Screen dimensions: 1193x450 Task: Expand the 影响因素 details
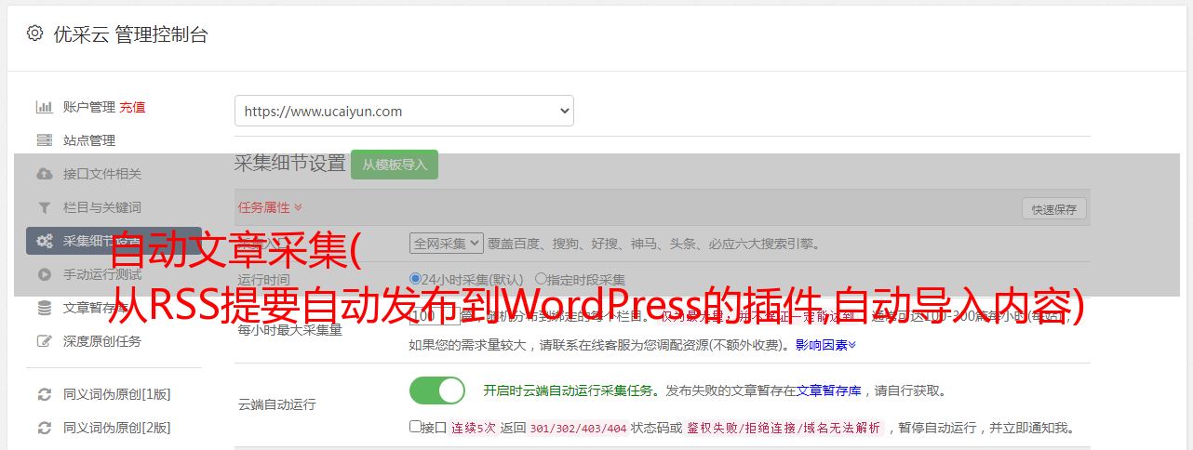(825, 345)
